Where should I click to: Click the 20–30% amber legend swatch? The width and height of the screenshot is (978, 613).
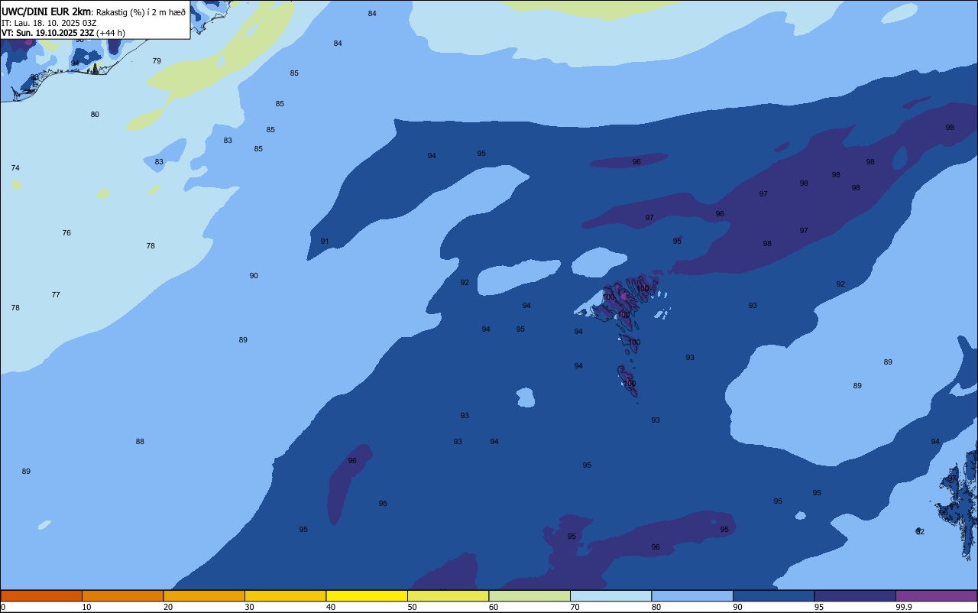coord(204,595)
